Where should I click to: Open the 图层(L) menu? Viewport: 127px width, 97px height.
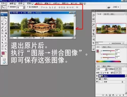point(30,4)
